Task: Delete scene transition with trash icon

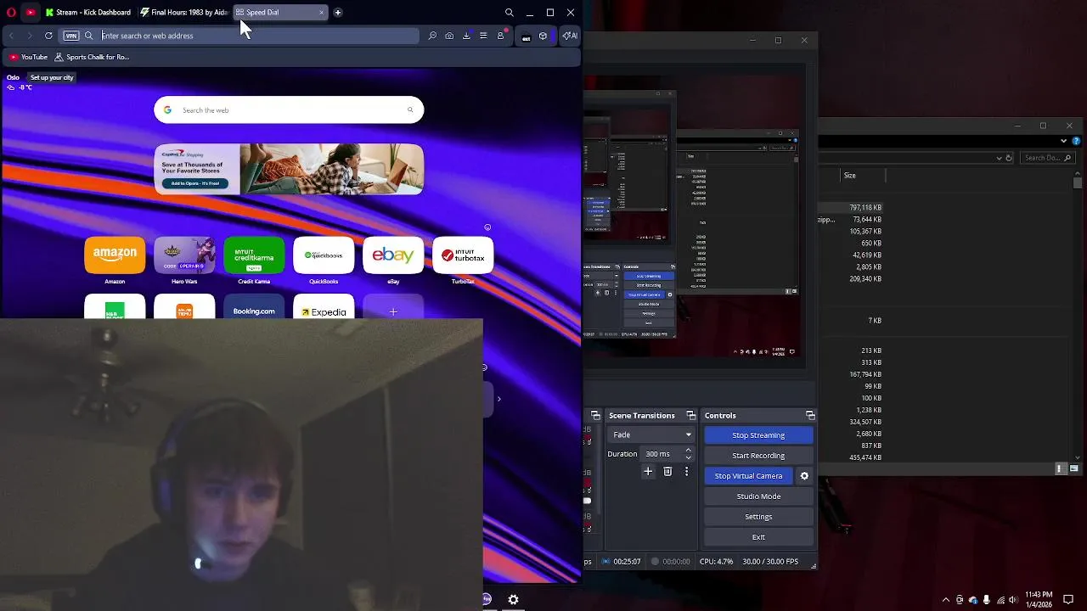Action: point(667,471)
